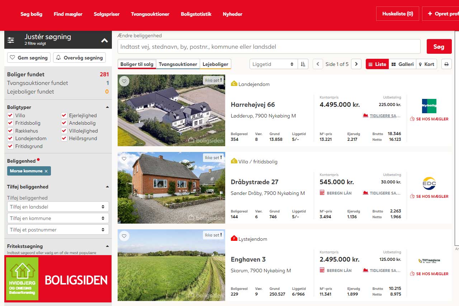This screenshot has height=306, width=459.
Task: Collapse the Justér søgning panel
Action: tap(104, 40)
